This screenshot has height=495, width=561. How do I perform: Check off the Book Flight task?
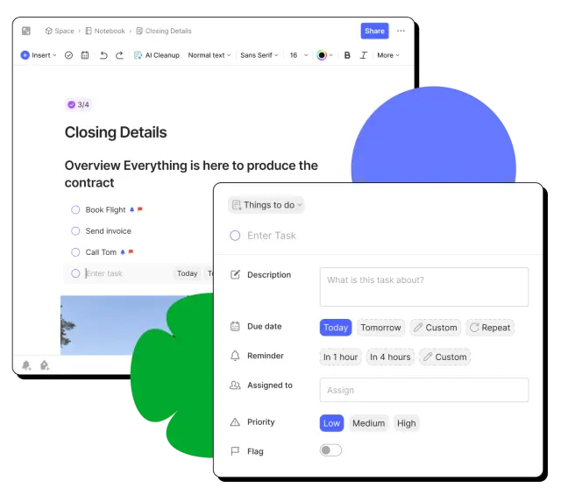[x=75, y=209]
